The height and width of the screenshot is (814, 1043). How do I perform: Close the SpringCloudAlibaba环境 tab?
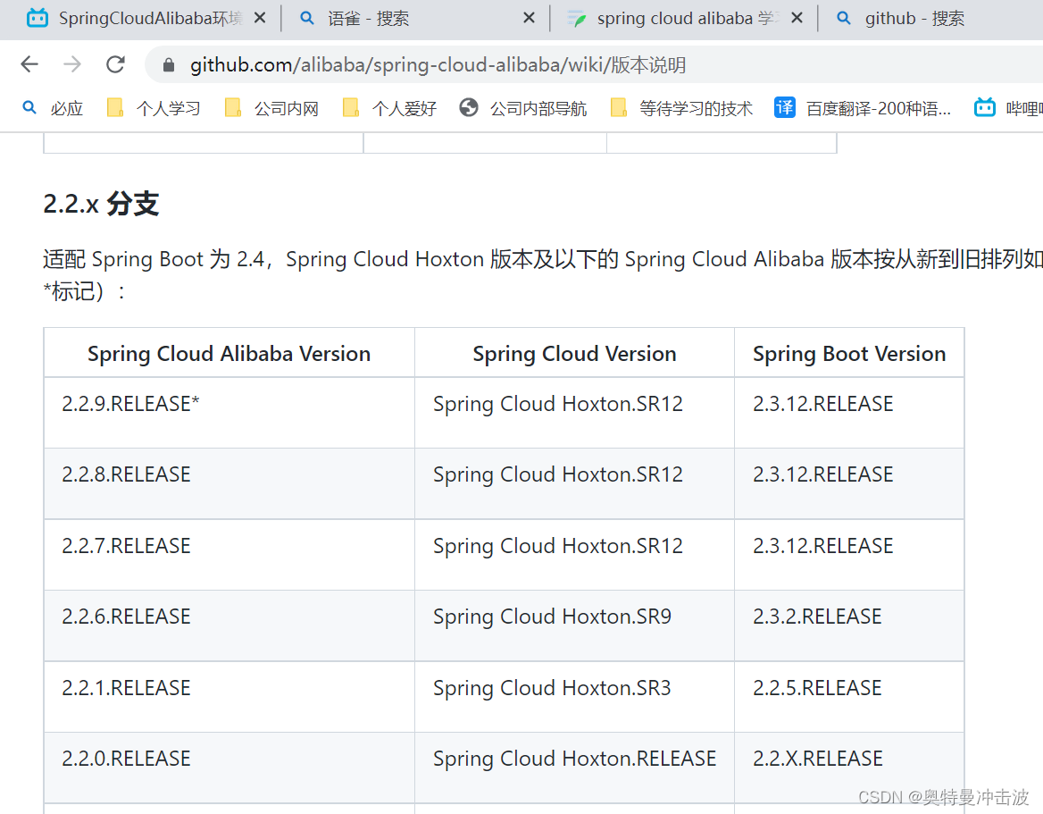coord(260,18)
